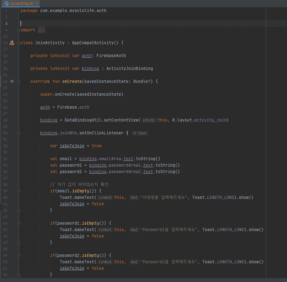This screenshot has height=282, width=287.
Task: Click the override method gutter icon beside onCreate
Action: (x=12, y=81)
